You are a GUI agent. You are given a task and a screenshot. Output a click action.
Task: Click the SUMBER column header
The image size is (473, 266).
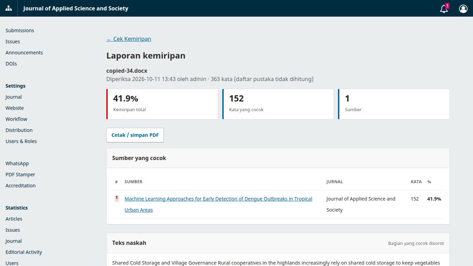coord(134,182)
